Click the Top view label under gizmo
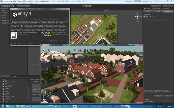The image size is (174, 108). (x=137, y=21)
